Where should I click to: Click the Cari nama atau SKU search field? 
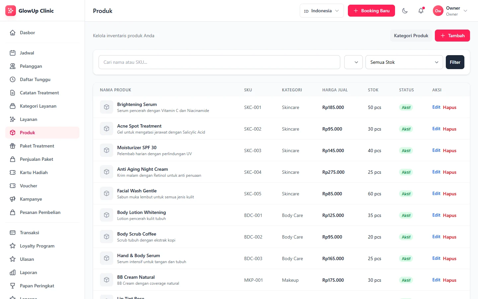219,62
